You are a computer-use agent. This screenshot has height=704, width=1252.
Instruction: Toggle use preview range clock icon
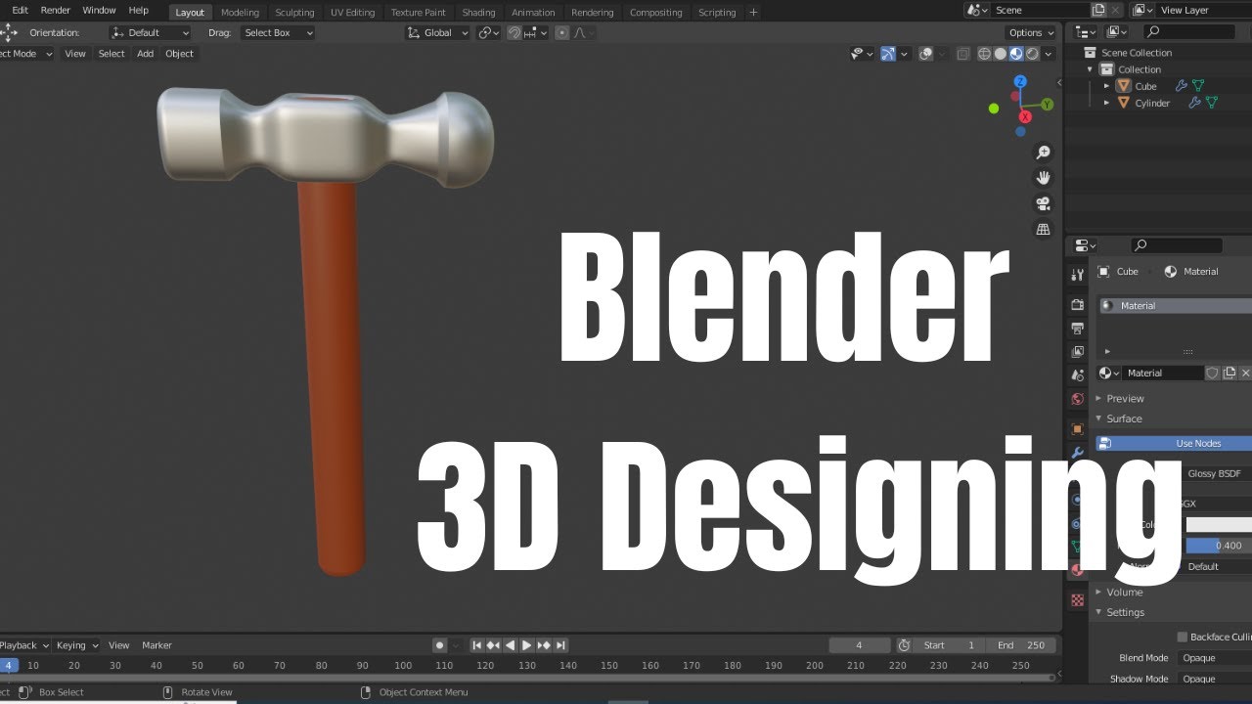[904, 645]
